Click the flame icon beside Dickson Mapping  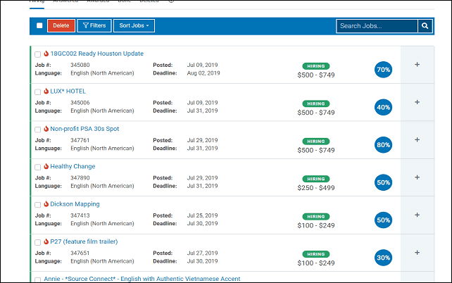pyautogui.click(x=46, y=204)
